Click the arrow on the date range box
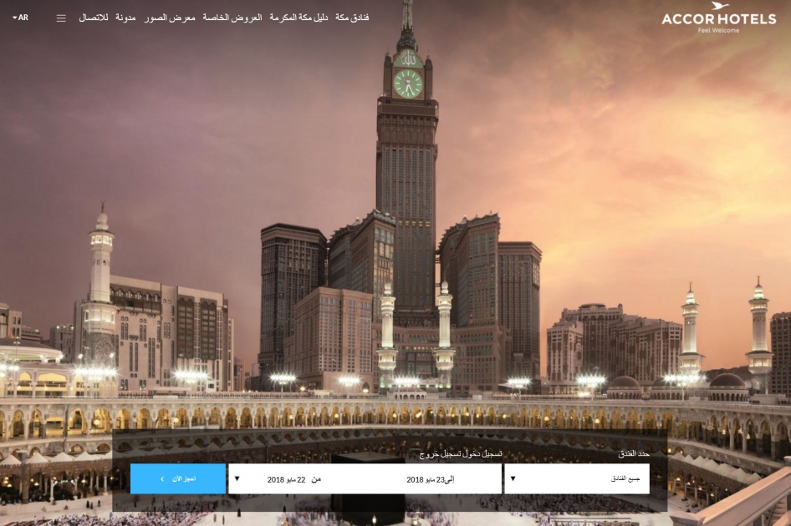Image resolution: width=791 pixels, height=526 pixels. tap(237, 479)
